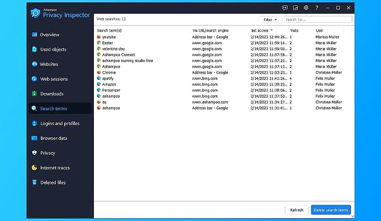This screenshot has height=221, width=381.
Task: Open the Overview section
Action: 49,35
